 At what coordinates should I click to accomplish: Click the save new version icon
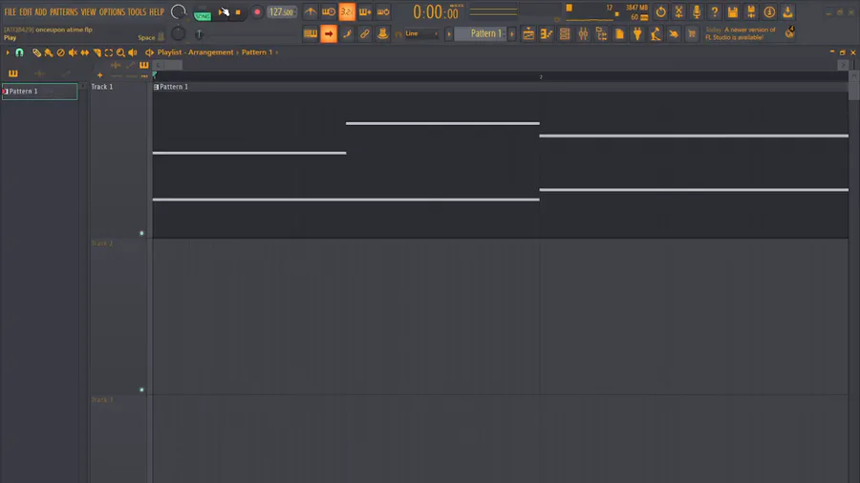coord(751,12)
